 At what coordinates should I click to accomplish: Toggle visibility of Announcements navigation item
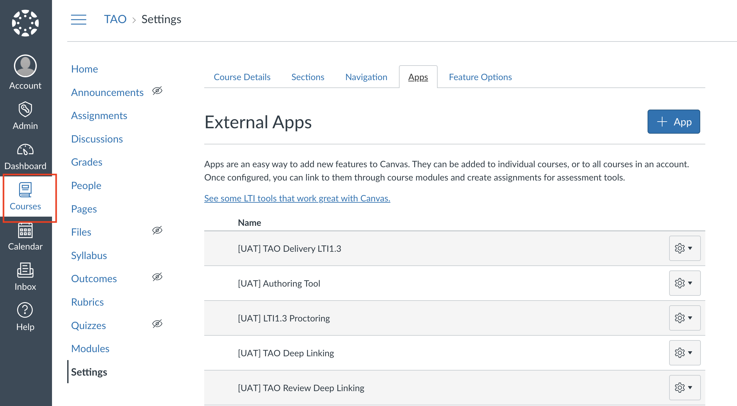pos(157,91)
